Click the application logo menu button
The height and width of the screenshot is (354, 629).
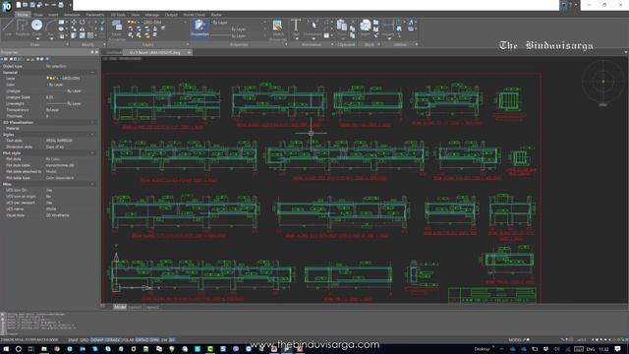(7, 6)
